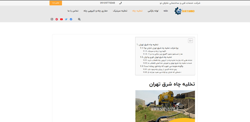The image size is (250, 122).
Task: Select the highlighted تخلیه چاه menu item
Action: [137, 11]
